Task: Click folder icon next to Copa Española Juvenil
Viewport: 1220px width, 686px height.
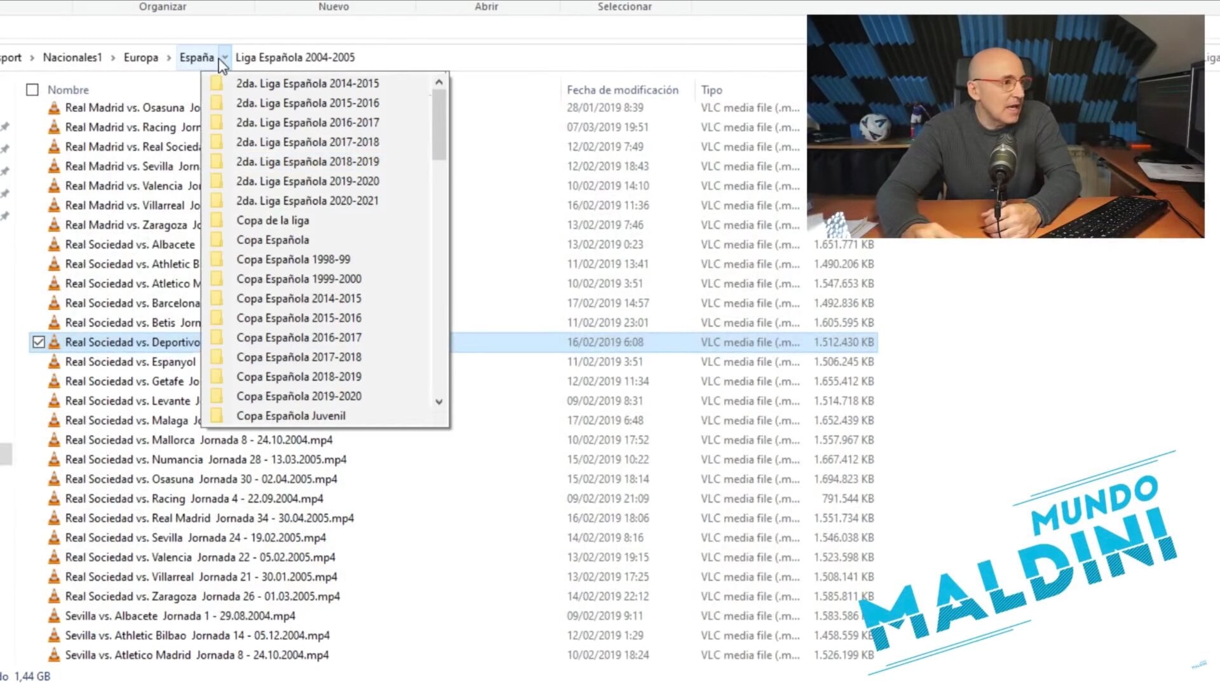Action: [217, 416]
